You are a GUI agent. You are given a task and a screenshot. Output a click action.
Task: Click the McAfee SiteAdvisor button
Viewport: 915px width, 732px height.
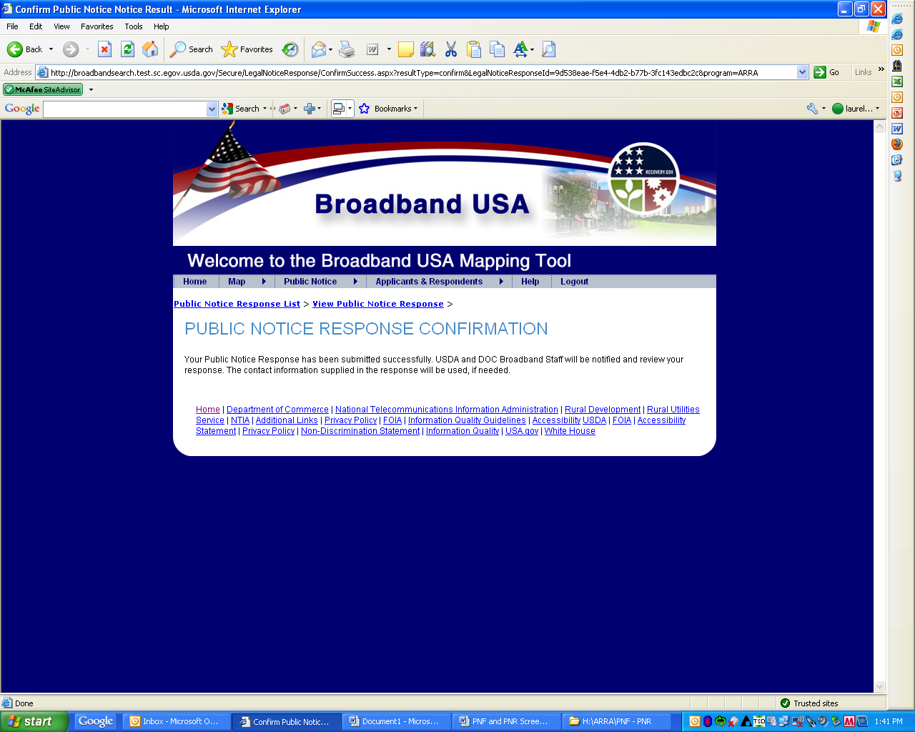(43, 89)
